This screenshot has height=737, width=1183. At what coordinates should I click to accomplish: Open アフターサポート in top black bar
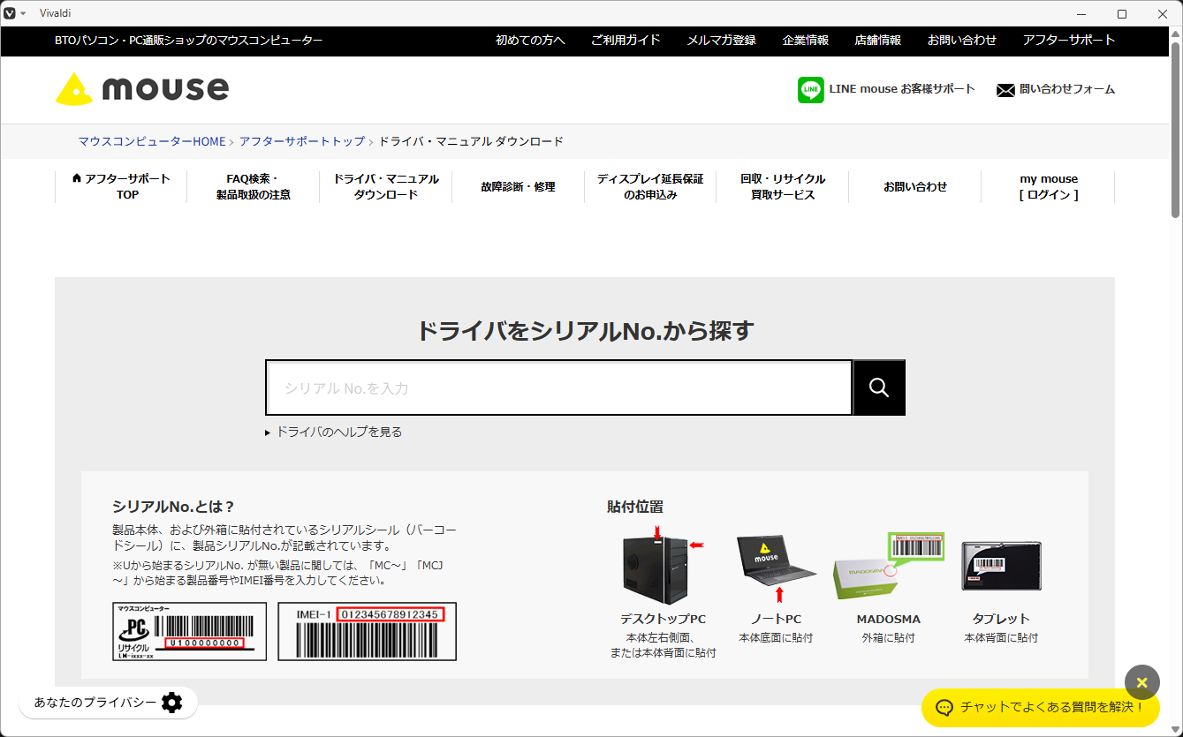(1069, 41)
